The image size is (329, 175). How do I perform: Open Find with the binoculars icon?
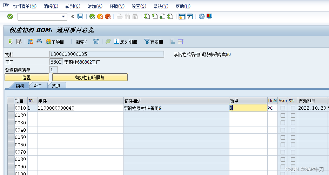(127, 16)
